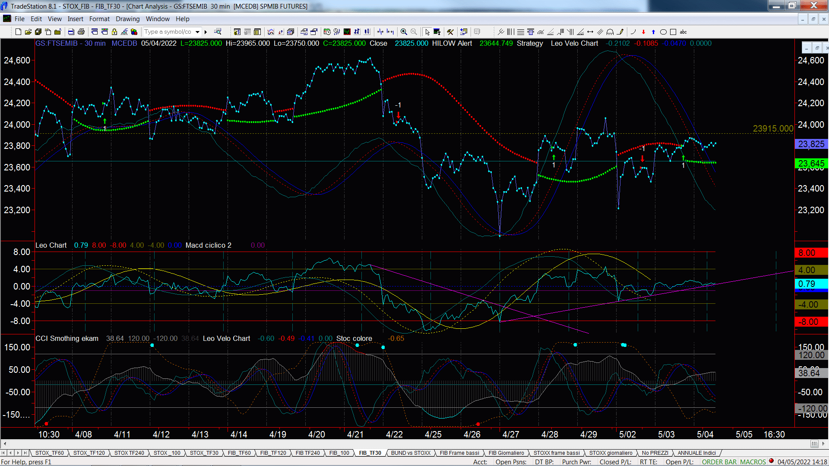
Task: Click the Zoom In magnifier icon
Action: (x=404, y=32)
